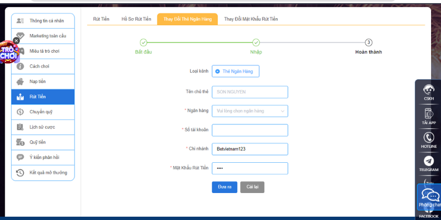Open the Phòng chat bubble icon
The width and height of the screenshot is (441, 220).
coord(429,196)
